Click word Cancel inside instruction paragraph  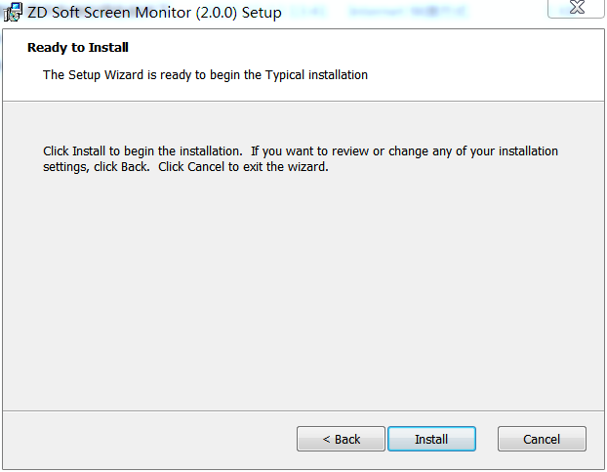(206, 167)
